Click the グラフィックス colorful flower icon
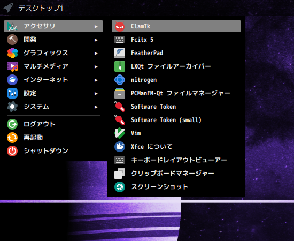Image resolution: width=294 pixels, height=241 pixels. (12, 53)
